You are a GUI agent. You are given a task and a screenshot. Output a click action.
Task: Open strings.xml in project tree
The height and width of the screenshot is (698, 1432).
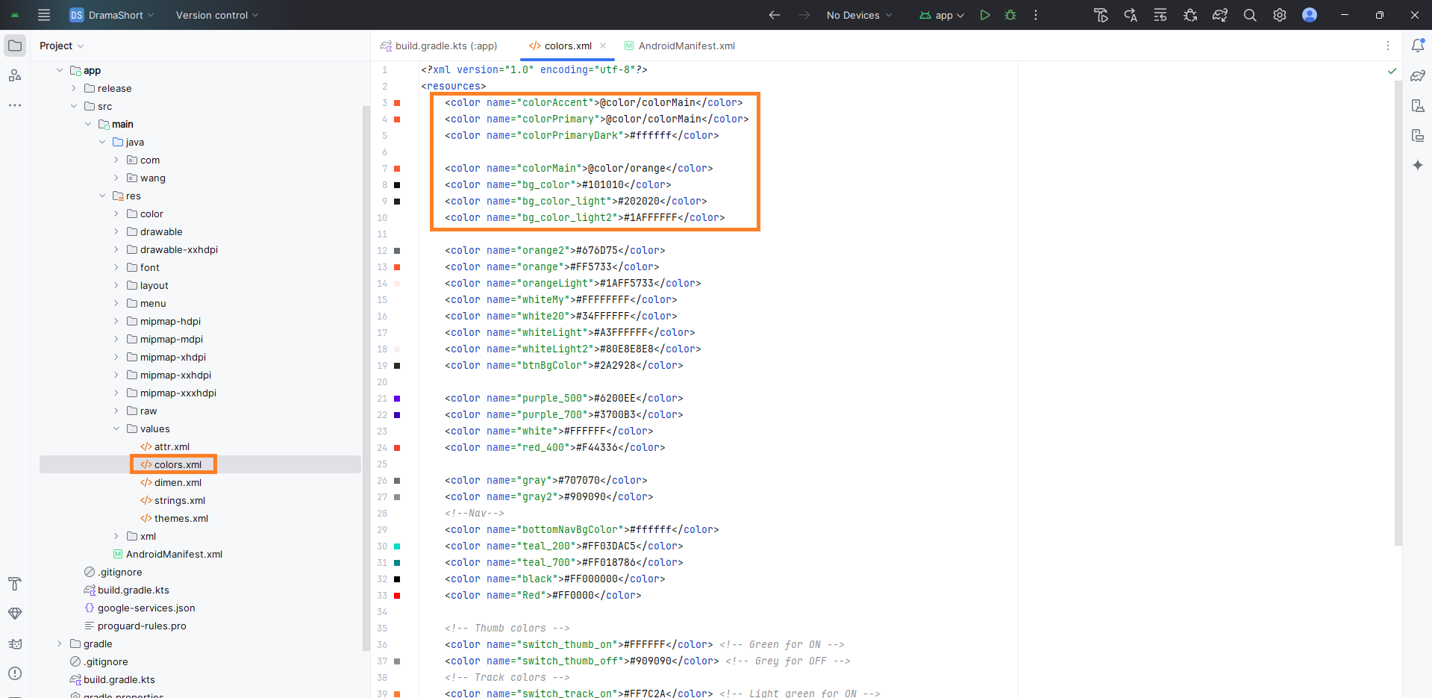(172, 500)
